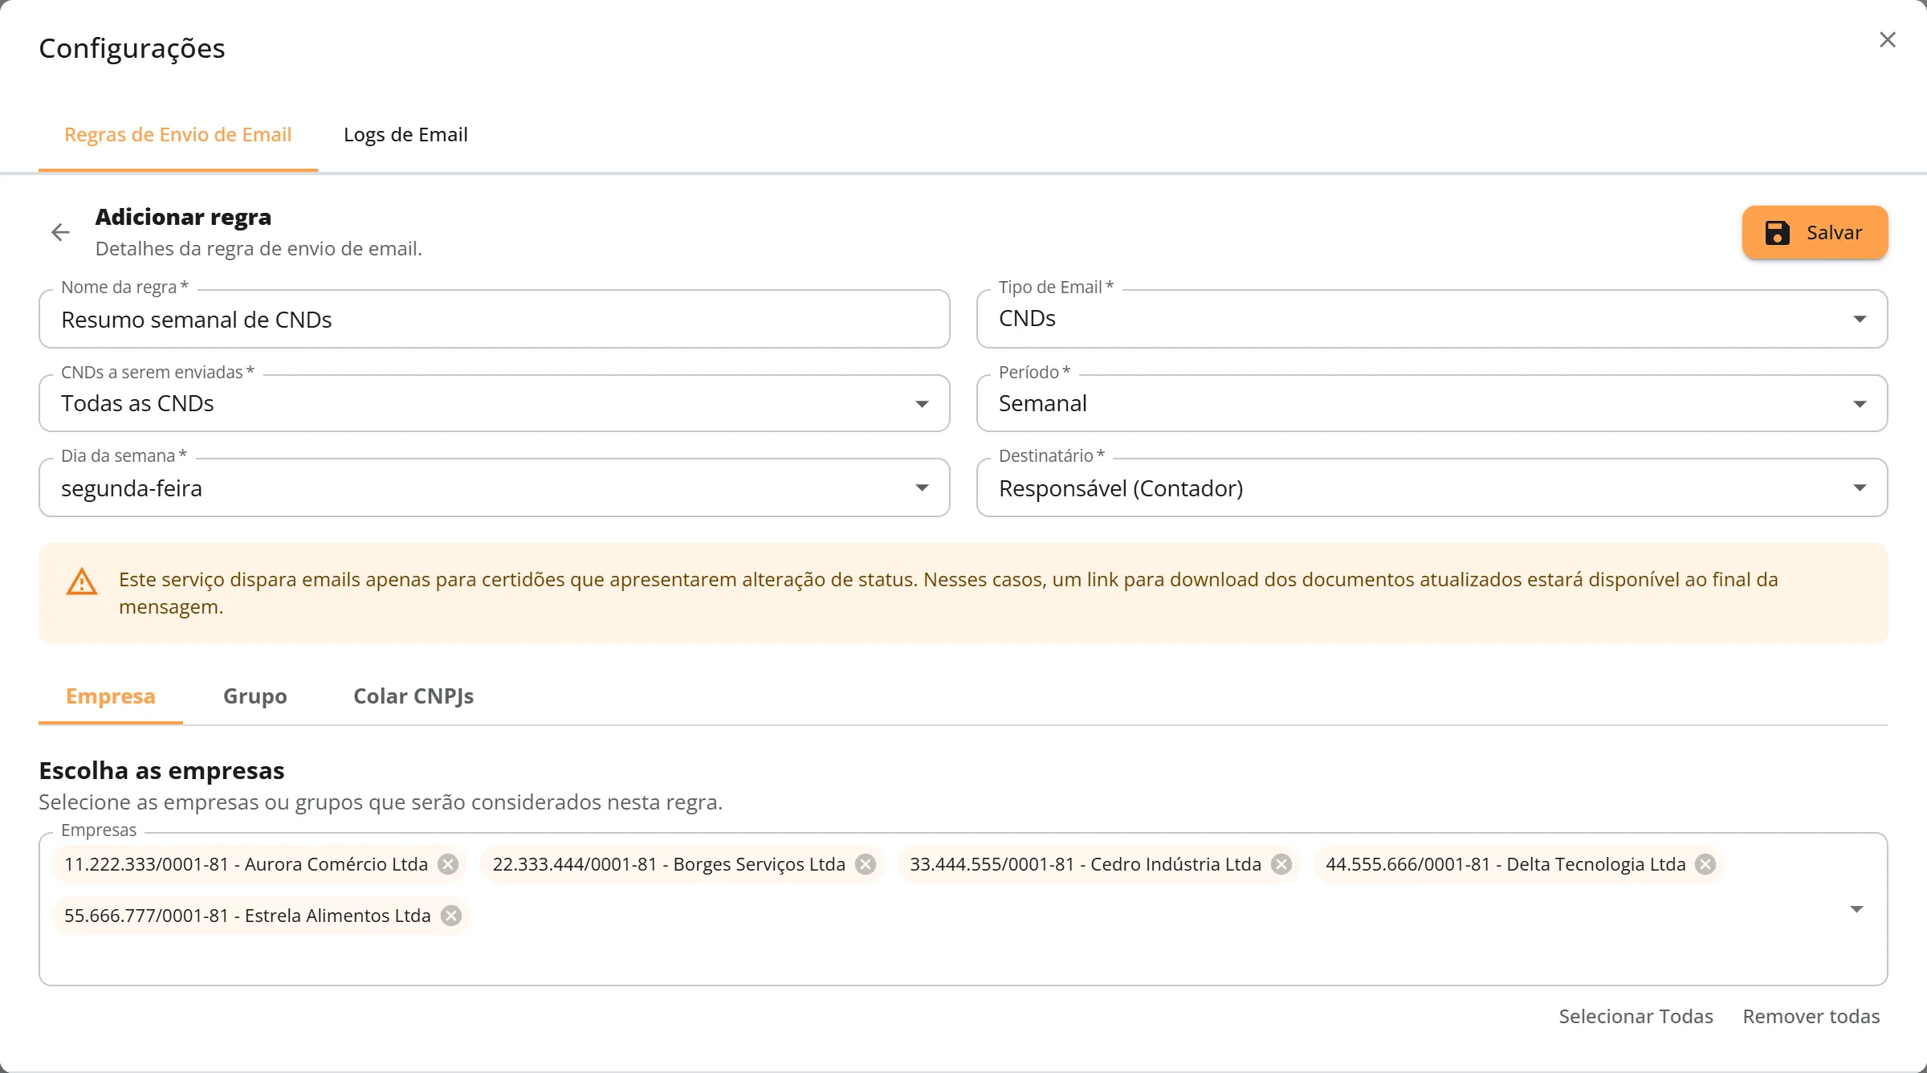The width and height of the screenshot is (1927, 1073).
Task: Open the Período dropdown
Action: [x=1432, y=403]
